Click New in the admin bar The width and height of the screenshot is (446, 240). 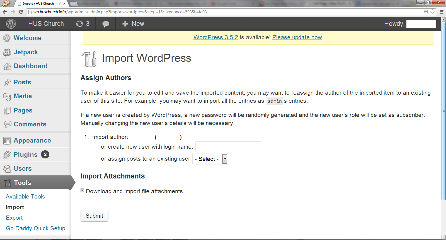tap(138, 24)
